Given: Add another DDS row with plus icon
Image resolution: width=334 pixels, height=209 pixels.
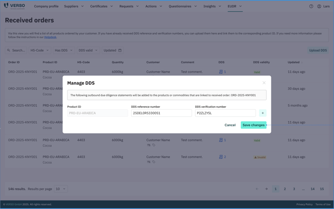Looking at the screenshot, I should click(x=263, y=113).
